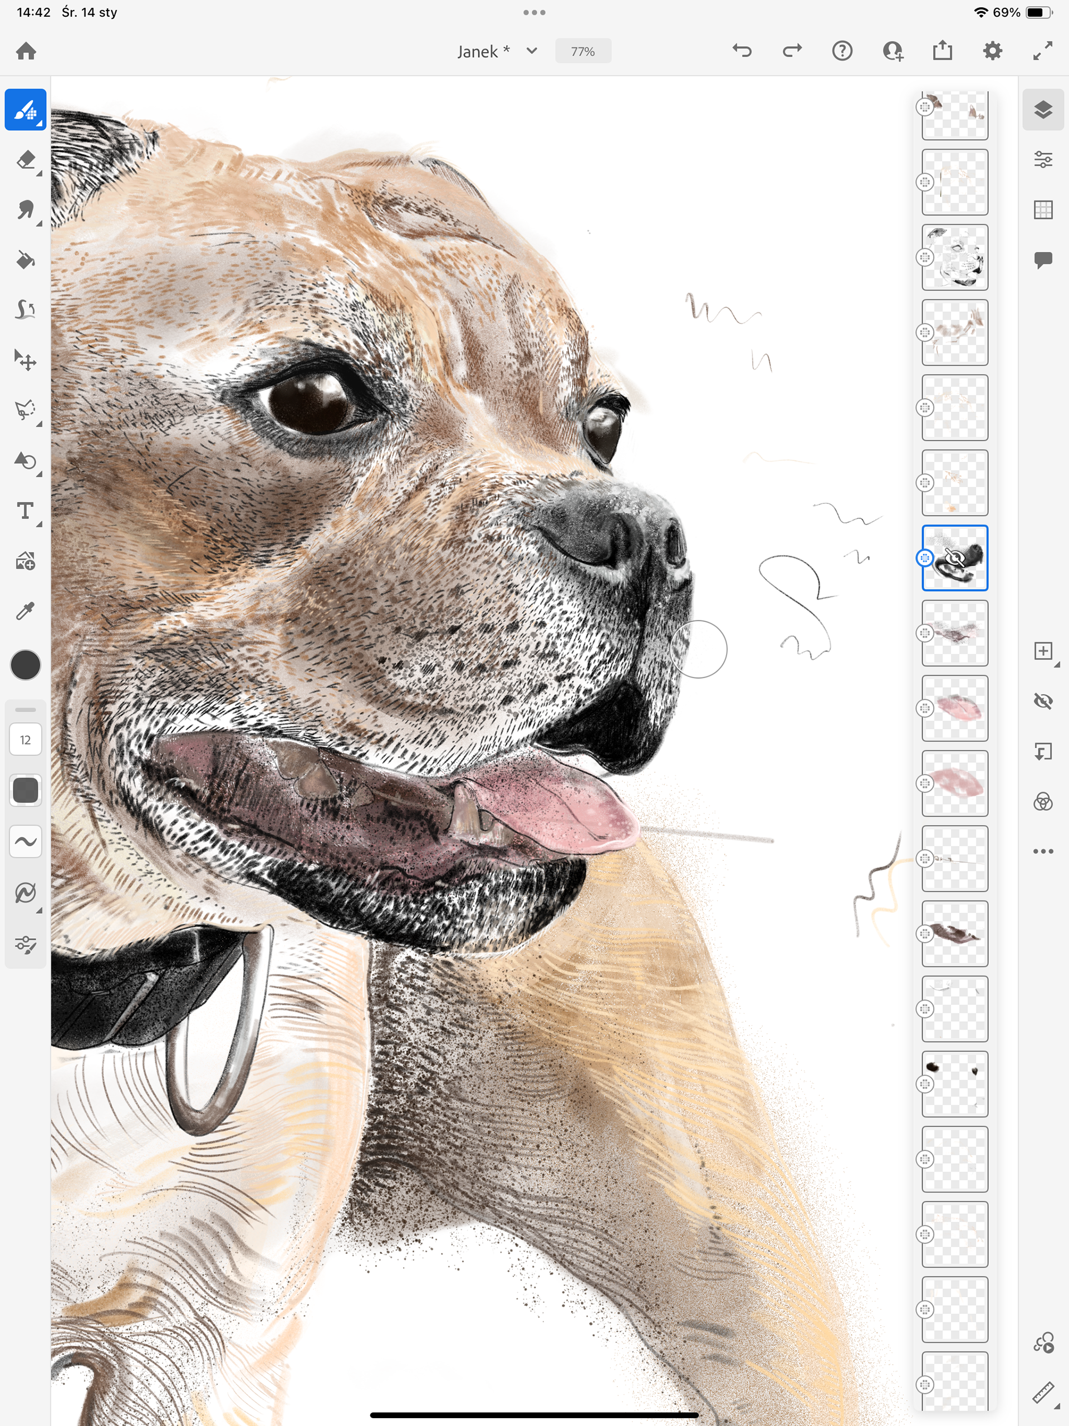Toggle the precision grid panel
The width and height of the screenshot is (1069, 1426).
click(1043, 209)
